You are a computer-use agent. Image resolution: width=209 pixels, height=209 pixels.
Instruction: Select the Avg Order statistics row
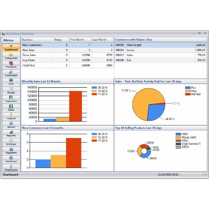(x=67, y=60)
